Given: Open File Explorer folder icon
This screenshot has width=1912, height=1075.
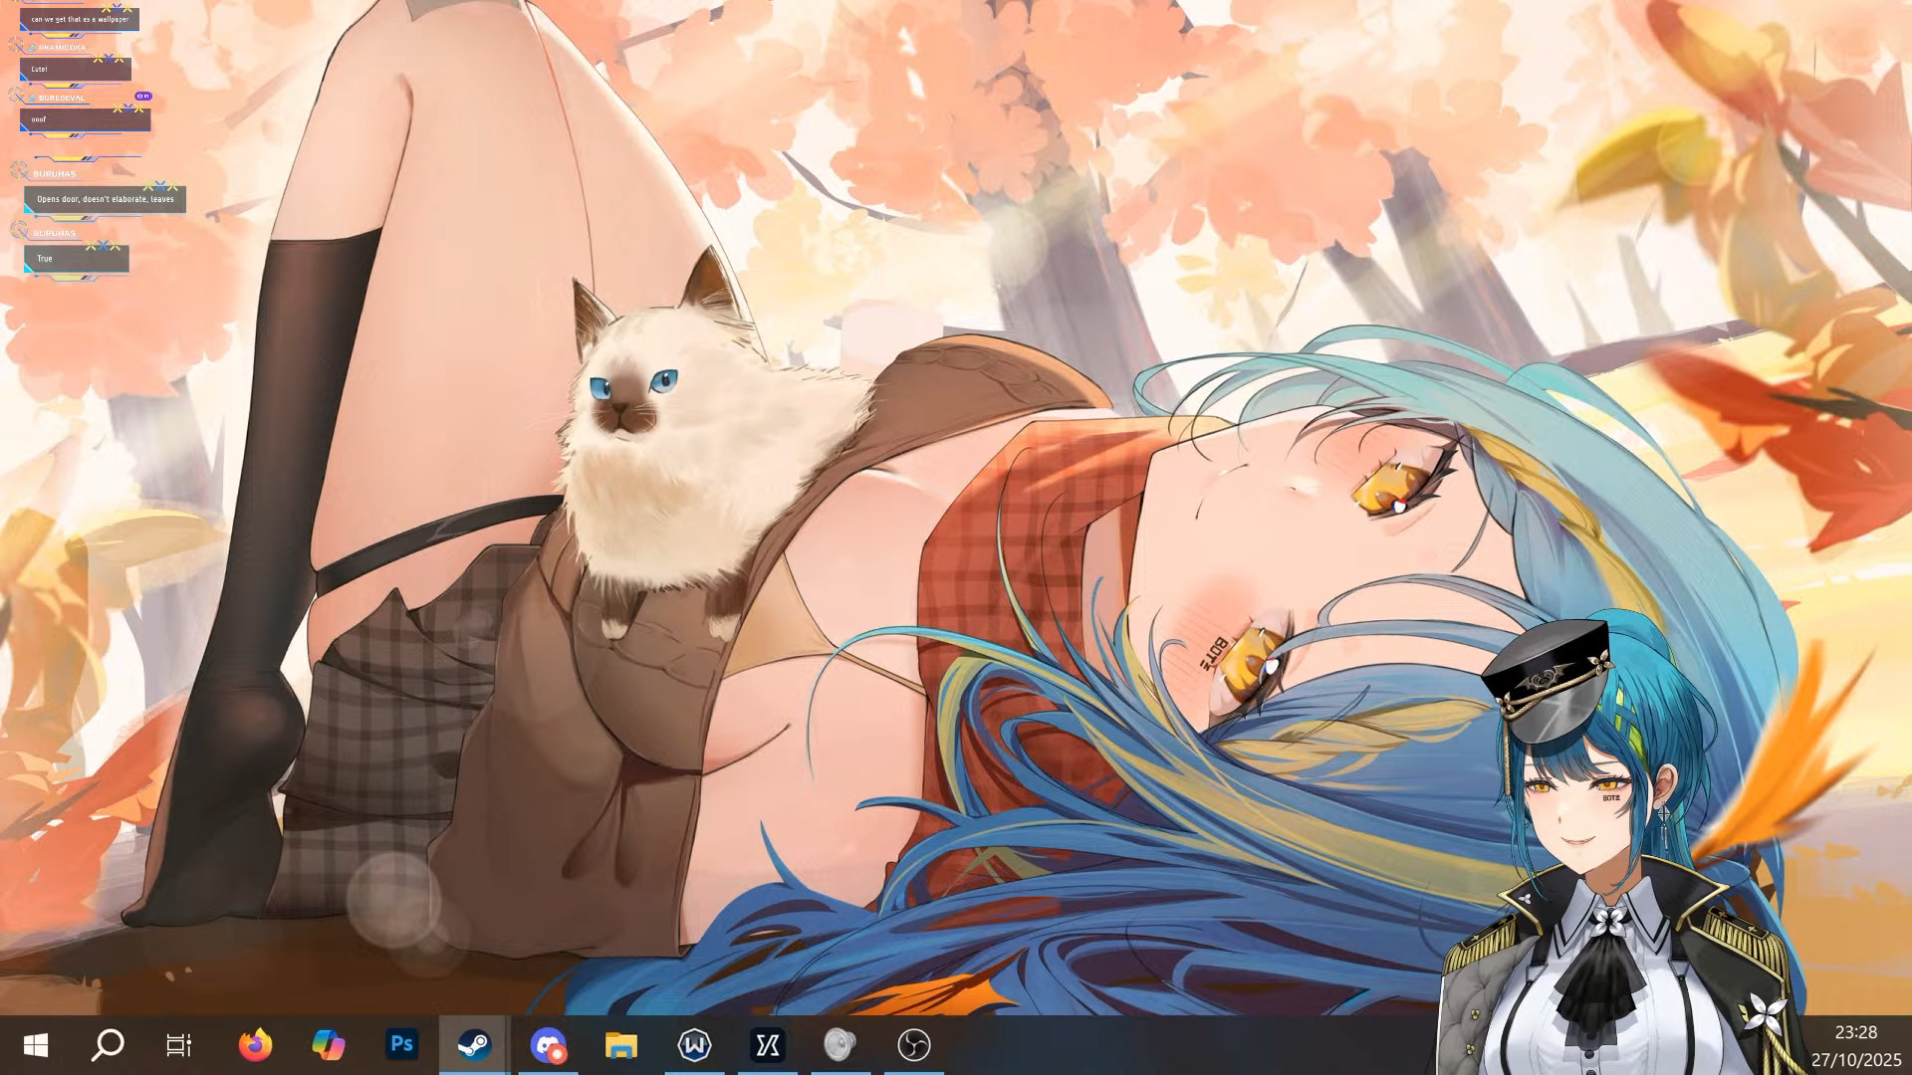Looking at the screenshot, I should click(621, 1045).
